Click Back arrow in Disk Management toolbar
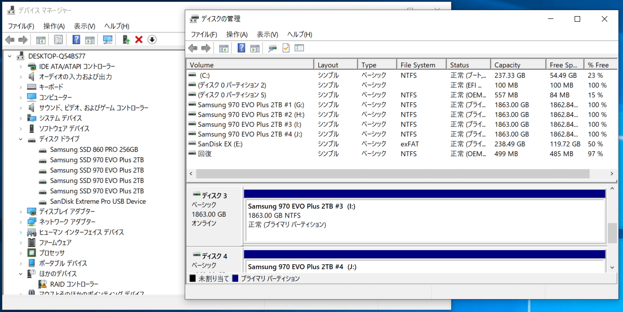Viewport: 623px width, 312px height. tap(193, 48)
